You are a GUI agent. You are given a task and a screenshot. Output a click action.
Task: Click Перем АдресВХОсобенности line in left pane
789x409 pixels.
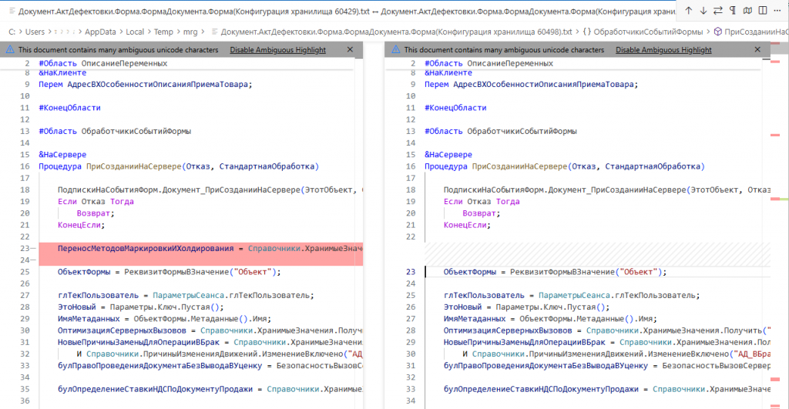click(146, 85)
